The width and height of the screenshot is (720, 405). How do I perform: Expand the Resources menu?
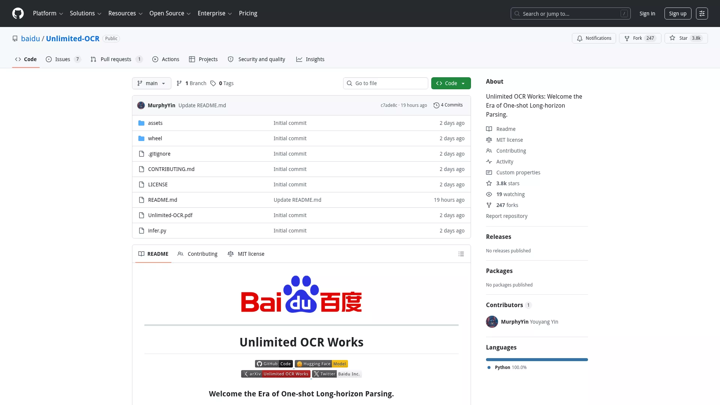tap(125, 13)
